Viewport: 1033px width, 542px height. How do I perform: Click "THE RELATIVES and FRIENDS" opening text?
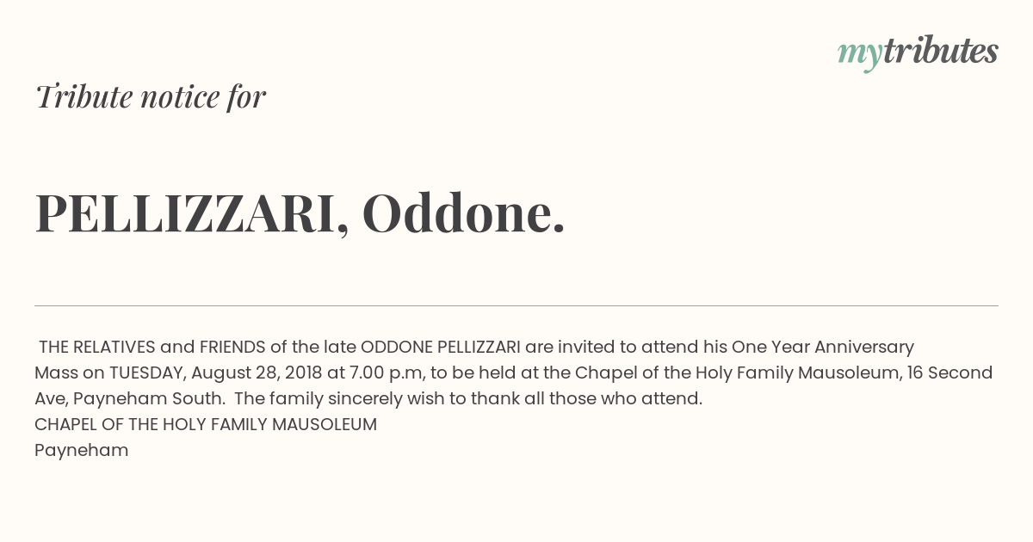click(x=152, y=347)
